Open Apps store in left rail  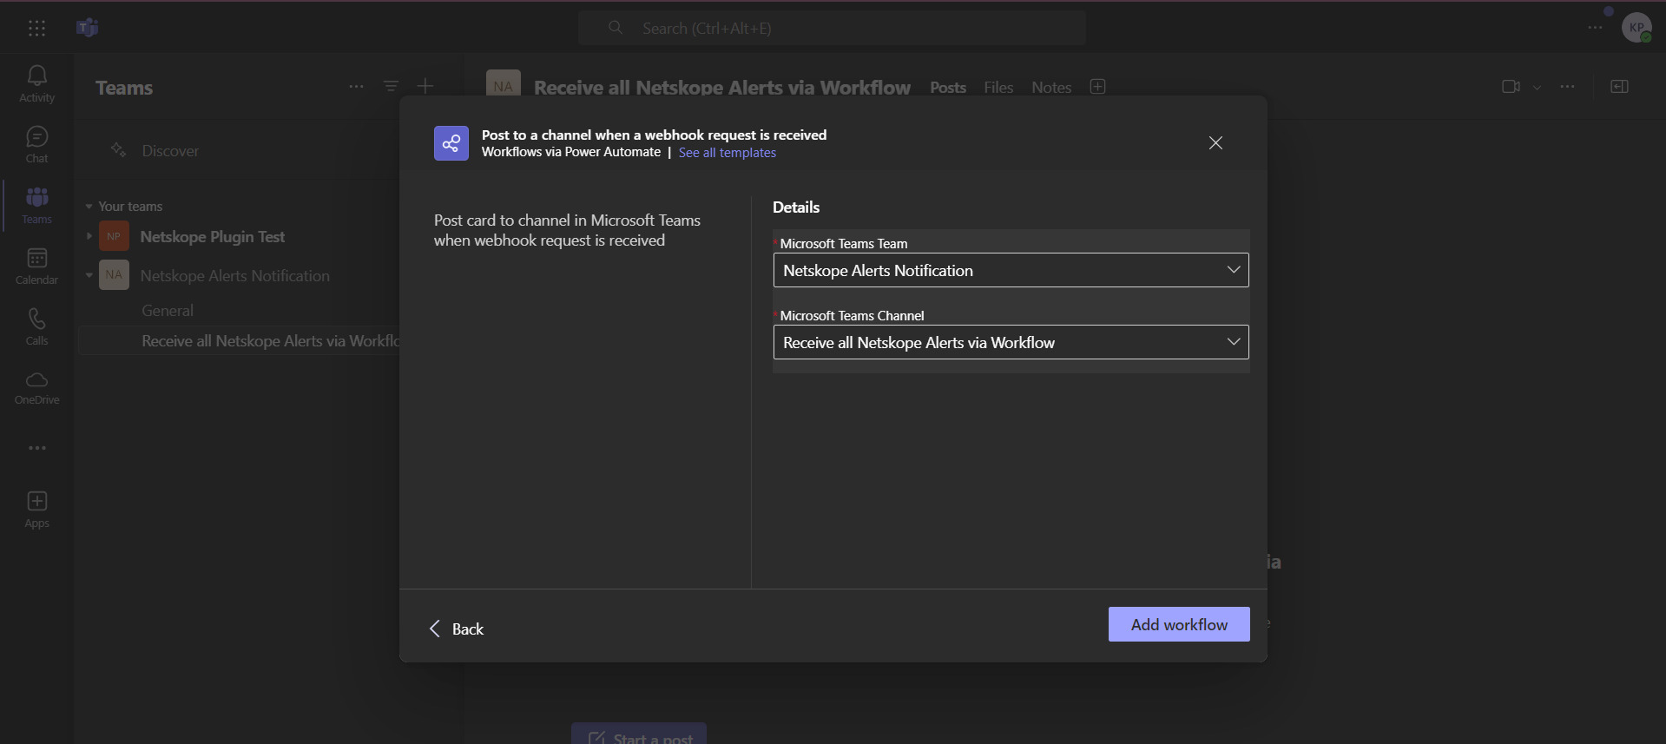pos(36,510)
